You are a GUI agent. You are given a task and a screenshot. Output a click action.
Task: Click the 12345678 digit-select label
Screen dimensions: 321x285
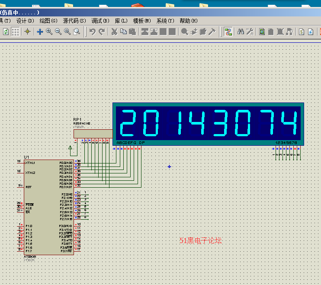coord(286,143)
